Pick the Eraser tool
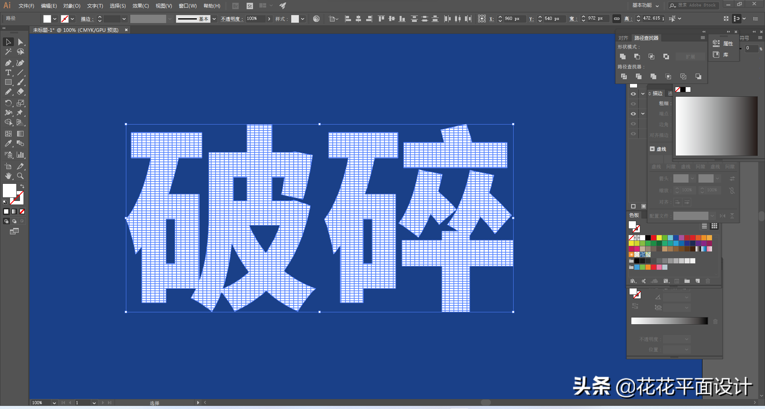 (x=20, y=92)
